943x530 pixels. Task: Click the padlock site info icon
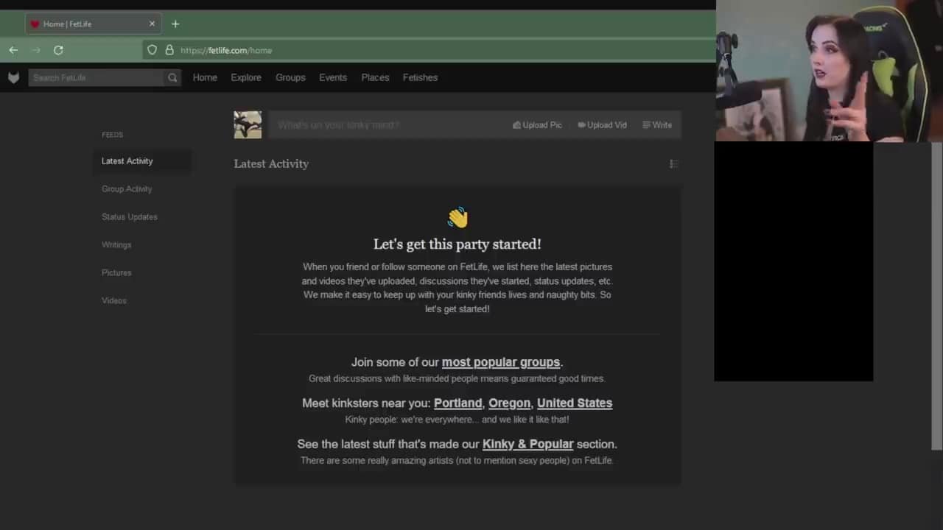click(169, 50)
